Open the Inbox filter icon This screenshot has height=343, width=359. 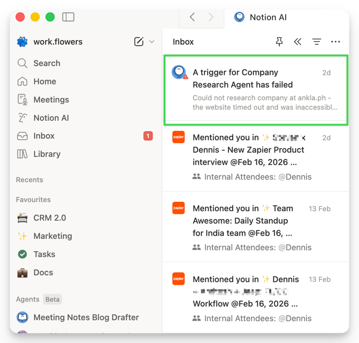pyautogui.click(x=317, y=41)
